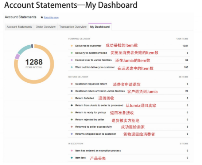
Task: Click the 169 out for delivery count
Action: (x=186, y=67)
